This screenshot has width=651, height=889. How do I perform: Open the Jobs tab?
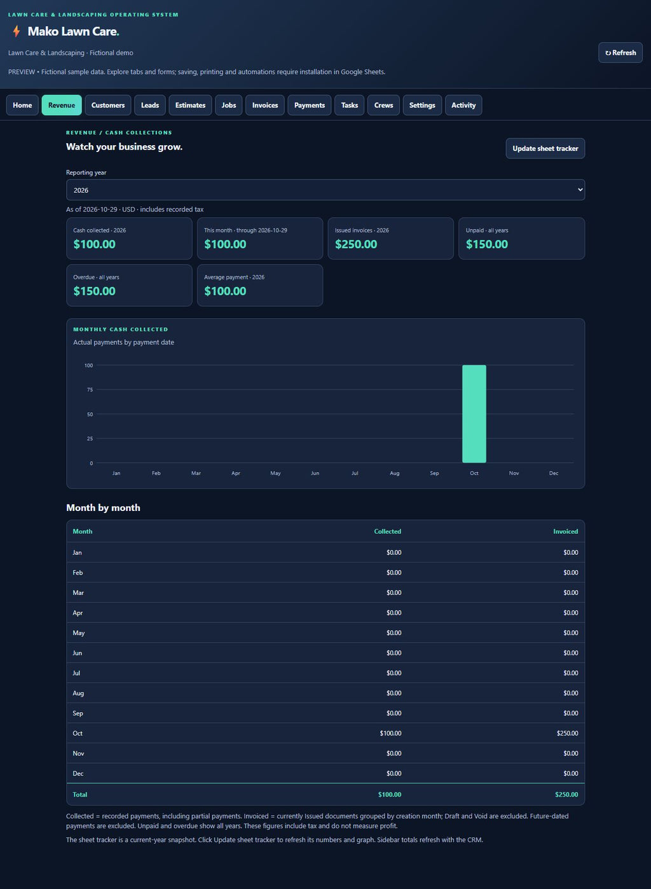[x=229, y=105]
